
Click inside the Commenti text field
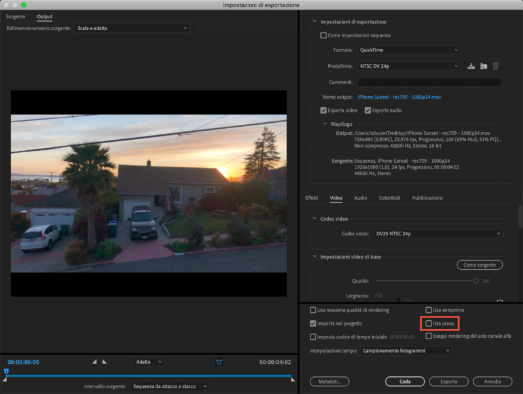[x=430, y=82]
